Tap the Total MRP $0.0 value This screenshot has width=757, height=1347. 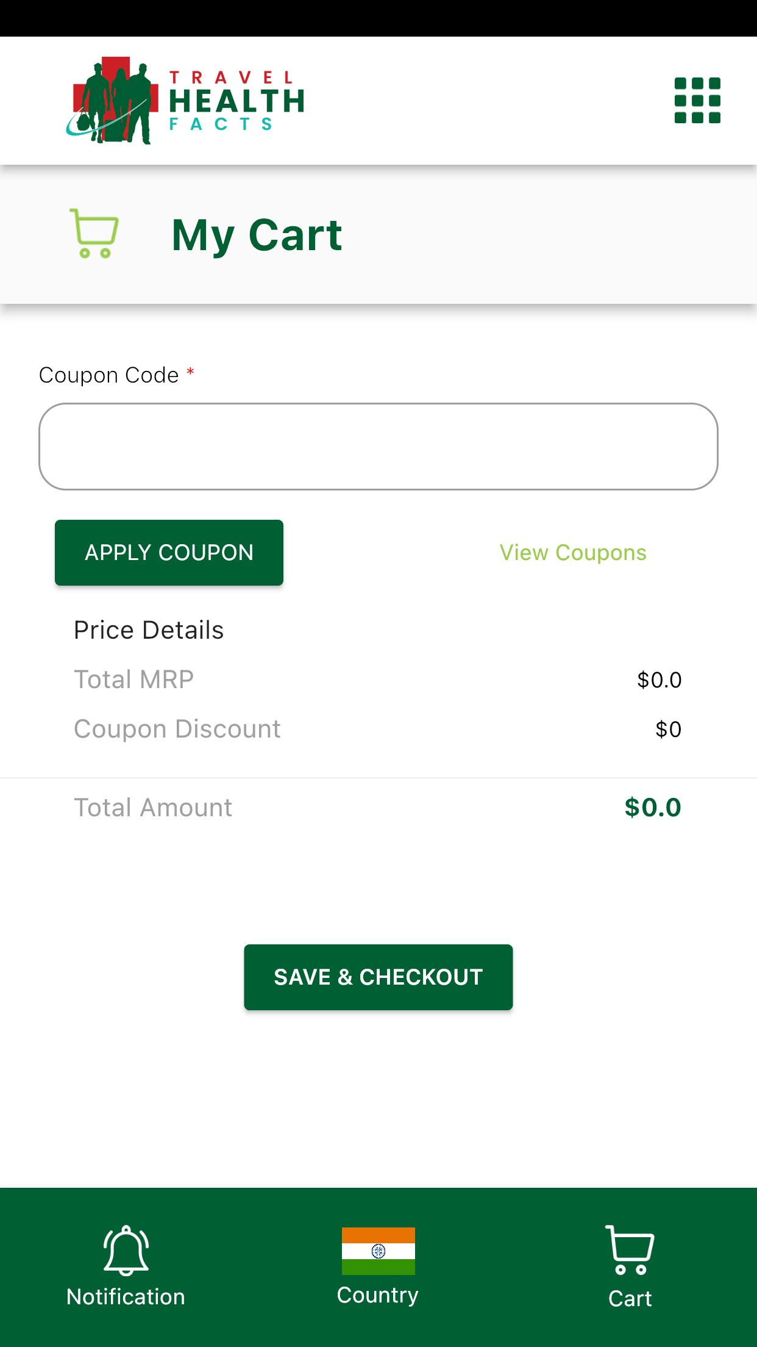[659, 680]
